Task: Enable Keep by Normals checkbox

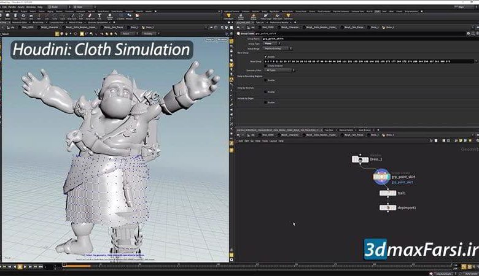Action: pos(265,92)
